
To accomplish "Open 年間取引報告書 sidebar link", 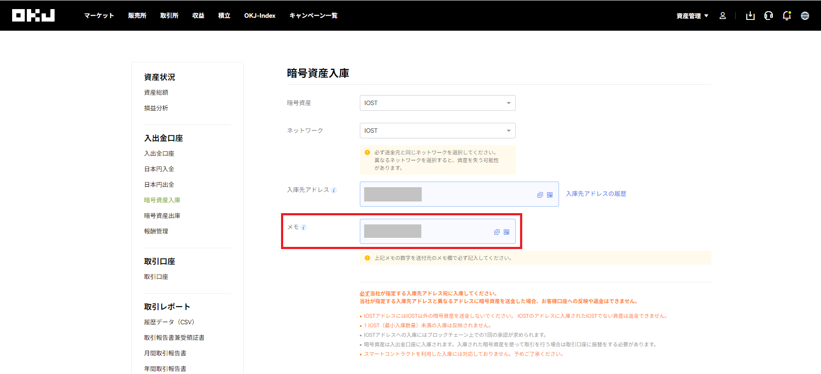I will (x=165, y=369).
